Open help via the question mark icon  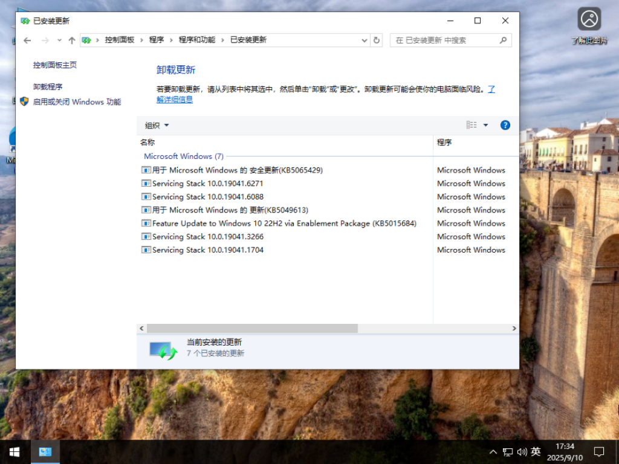click(x=504, y=125)
